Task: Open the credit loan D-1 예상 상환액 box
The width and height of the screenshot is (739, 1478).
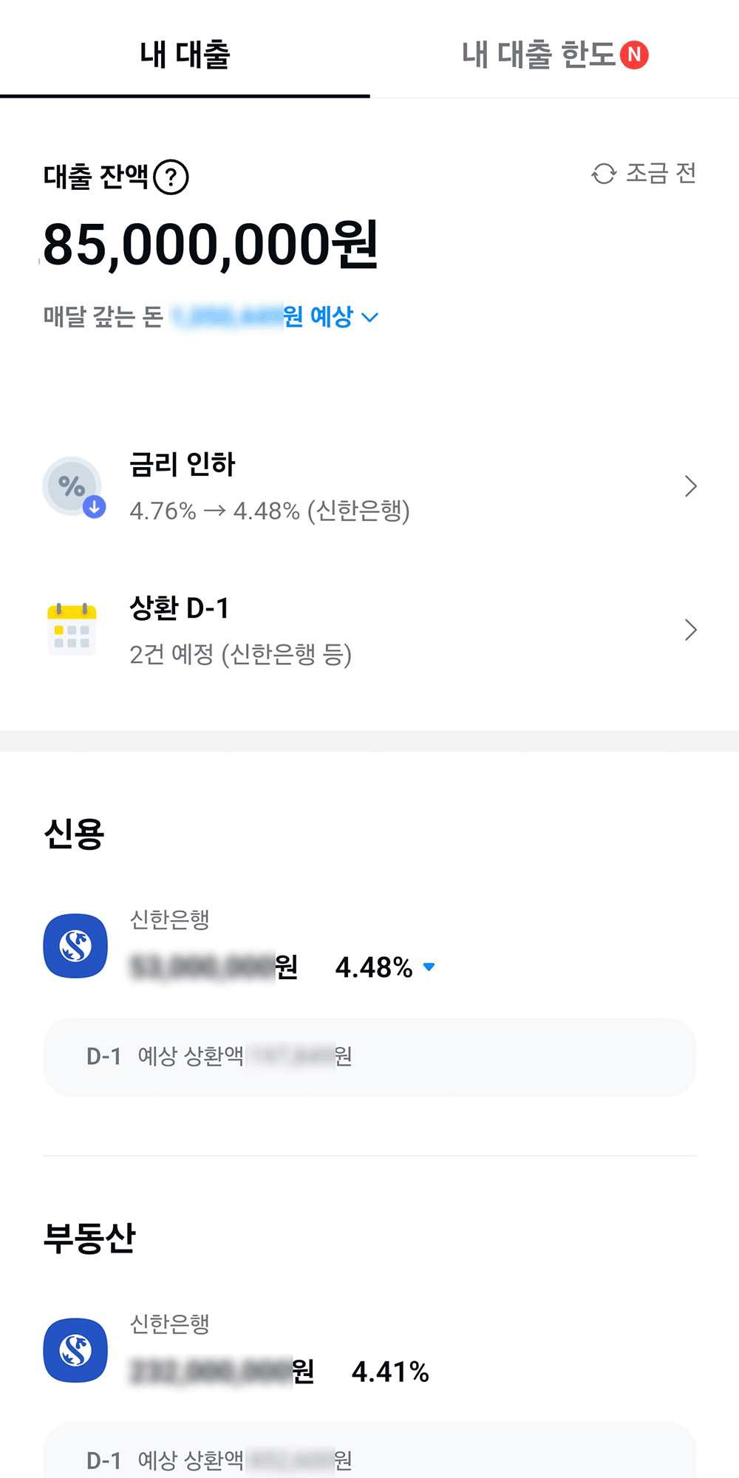Action: [x=369, y=1057]
